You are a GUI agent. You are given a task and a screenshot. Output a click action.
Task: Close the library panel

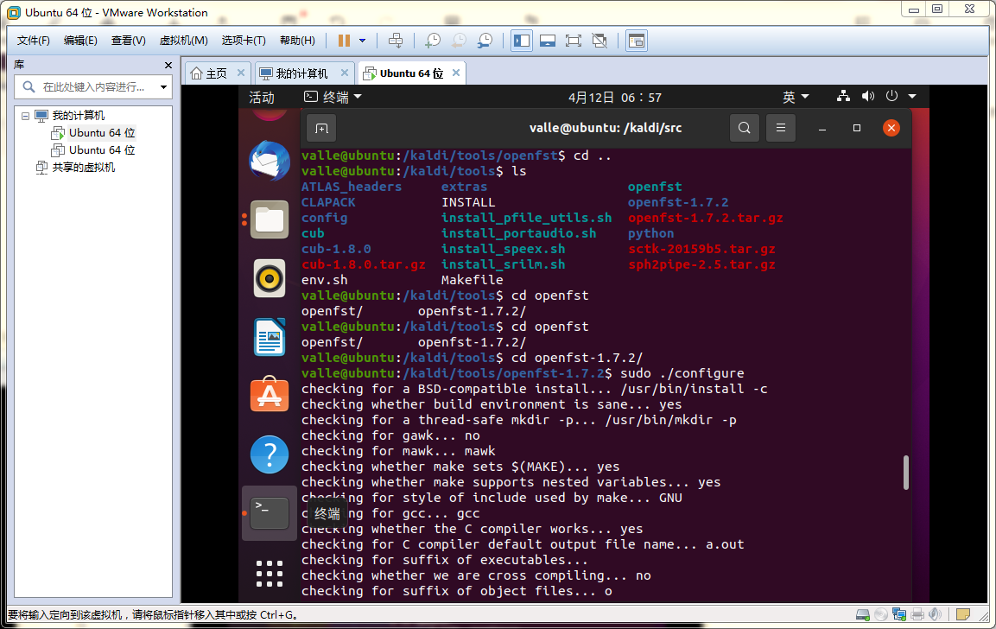(168, 65)
